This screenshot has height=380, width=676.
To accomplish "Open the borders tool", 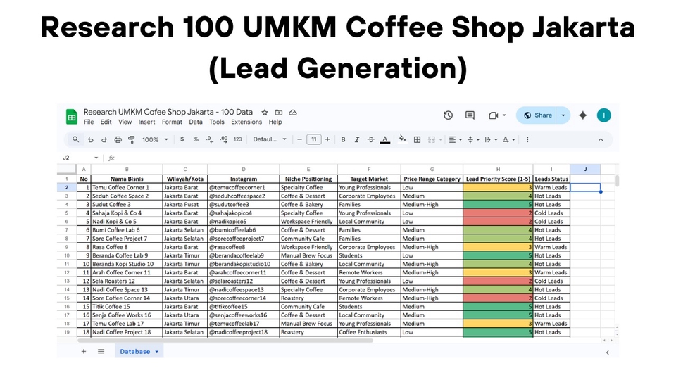I will [417, 139].
